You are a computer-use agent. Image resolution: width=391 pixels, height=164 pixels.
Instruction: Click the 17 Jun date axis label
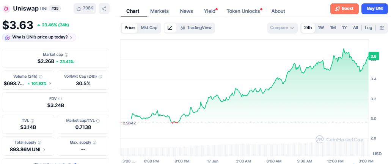tap(213, 161)
